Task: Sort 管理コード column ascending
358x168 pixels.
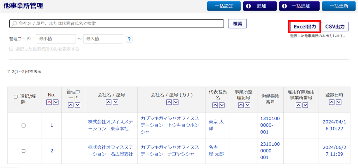Action: point(71,105)
